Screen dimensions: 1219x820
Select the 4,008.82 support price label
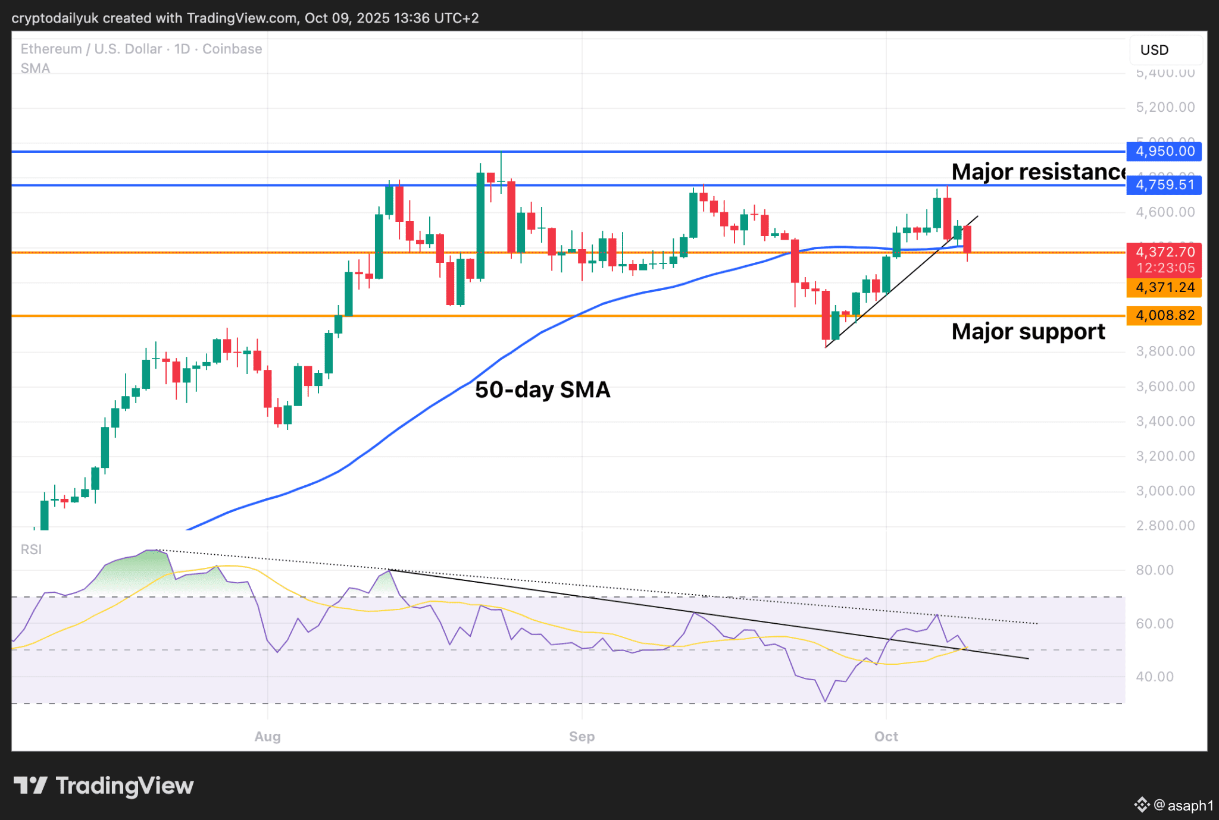[x=1164, y=315]
